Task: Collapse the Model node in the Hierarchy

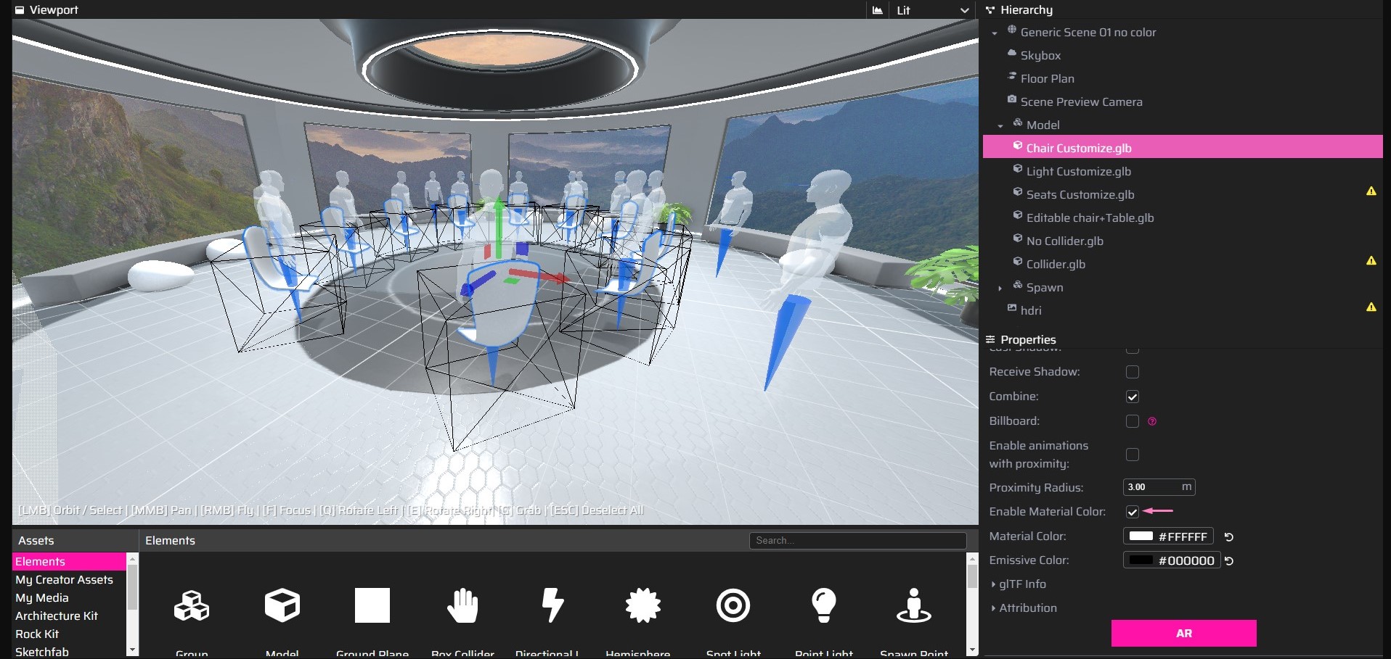Action: coord(1000,125)
